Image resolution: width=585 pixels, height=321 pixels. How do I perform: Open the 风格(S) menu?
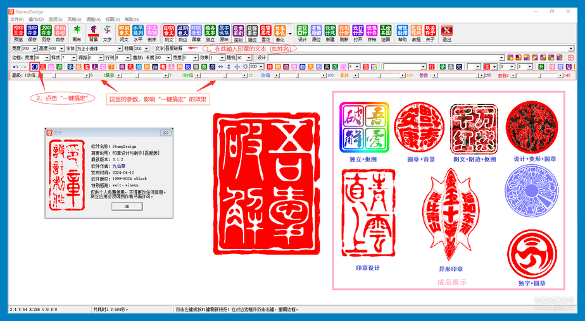[x=74, y=19]
